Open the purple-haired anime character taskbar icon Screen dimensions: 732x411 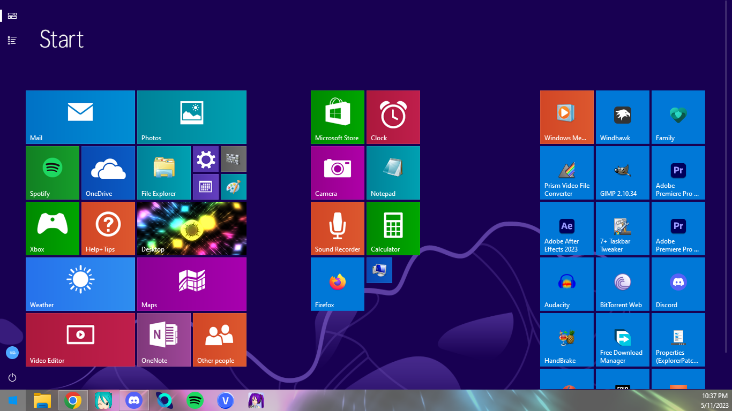pos(256,400)
